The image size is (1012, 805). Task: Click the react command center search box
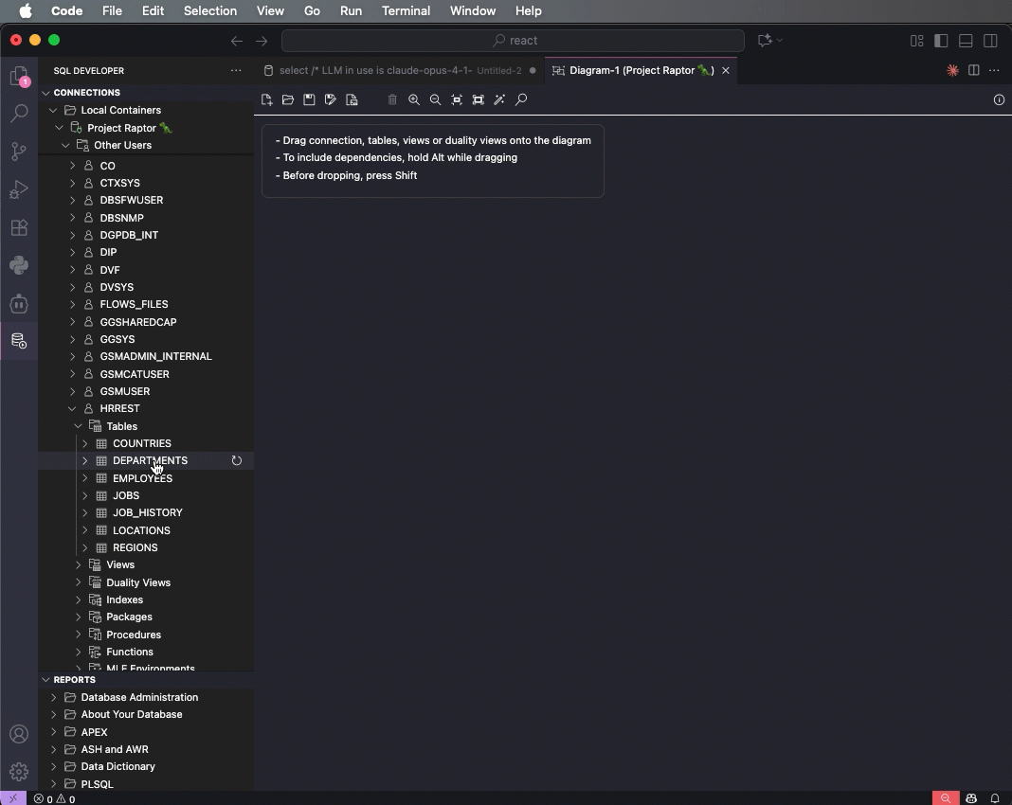[513, 41]
